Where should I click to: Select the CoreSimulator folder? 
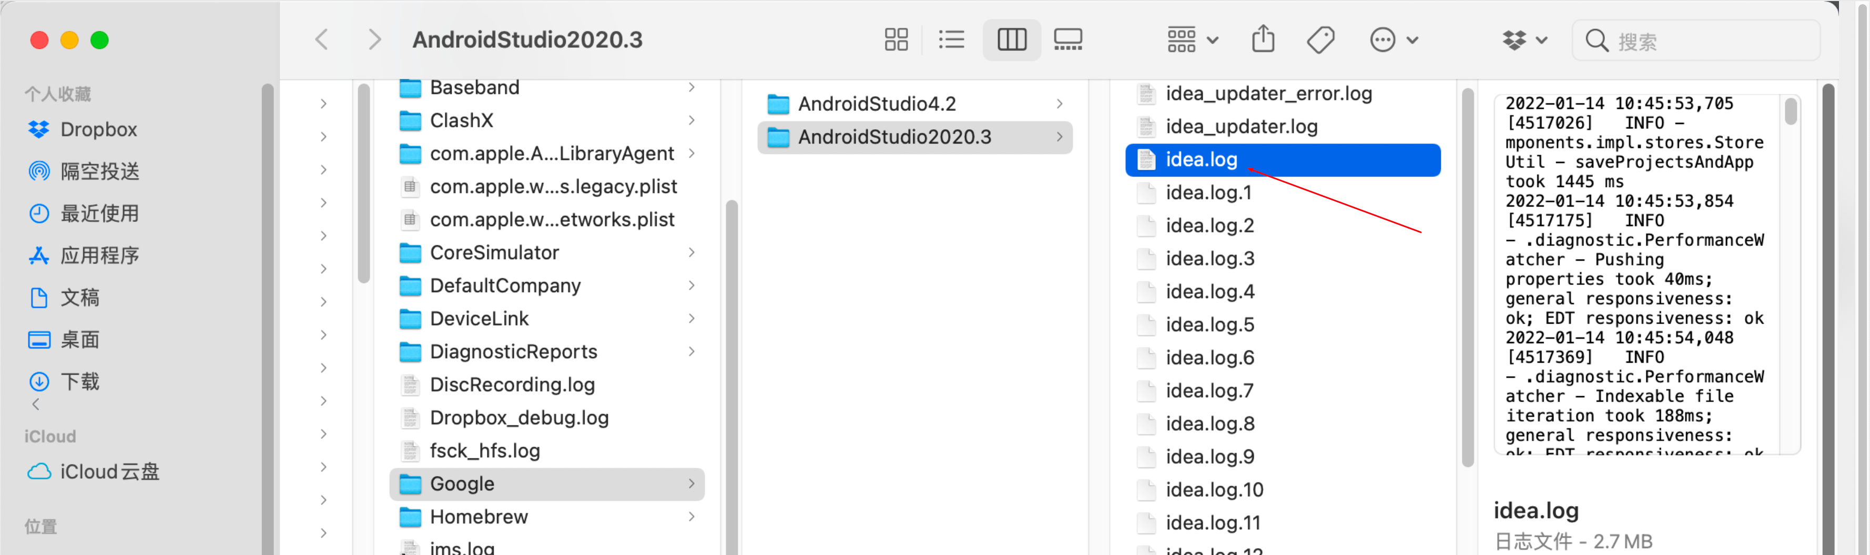[x=547, y=252]
